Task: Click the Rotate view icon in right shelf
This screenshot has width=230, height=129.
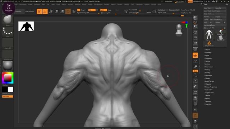Action: pos(195,98)
